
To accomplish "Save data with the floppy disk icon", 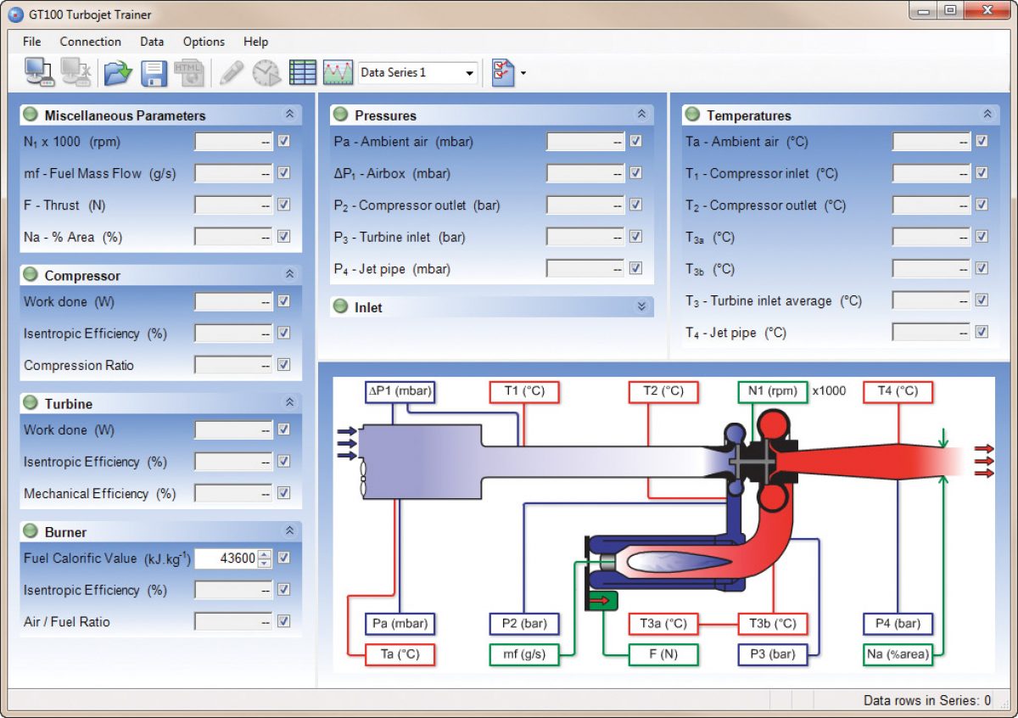I will point(154,73).
